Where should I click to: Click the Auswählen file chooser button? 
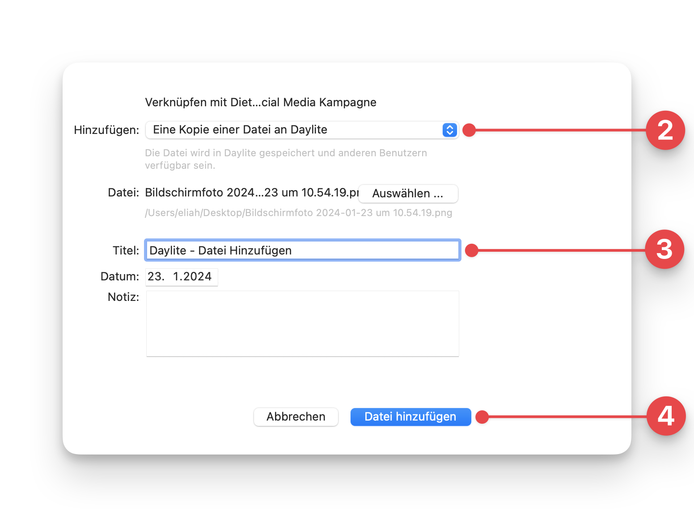pyautogui.click(x=408, y=194)
